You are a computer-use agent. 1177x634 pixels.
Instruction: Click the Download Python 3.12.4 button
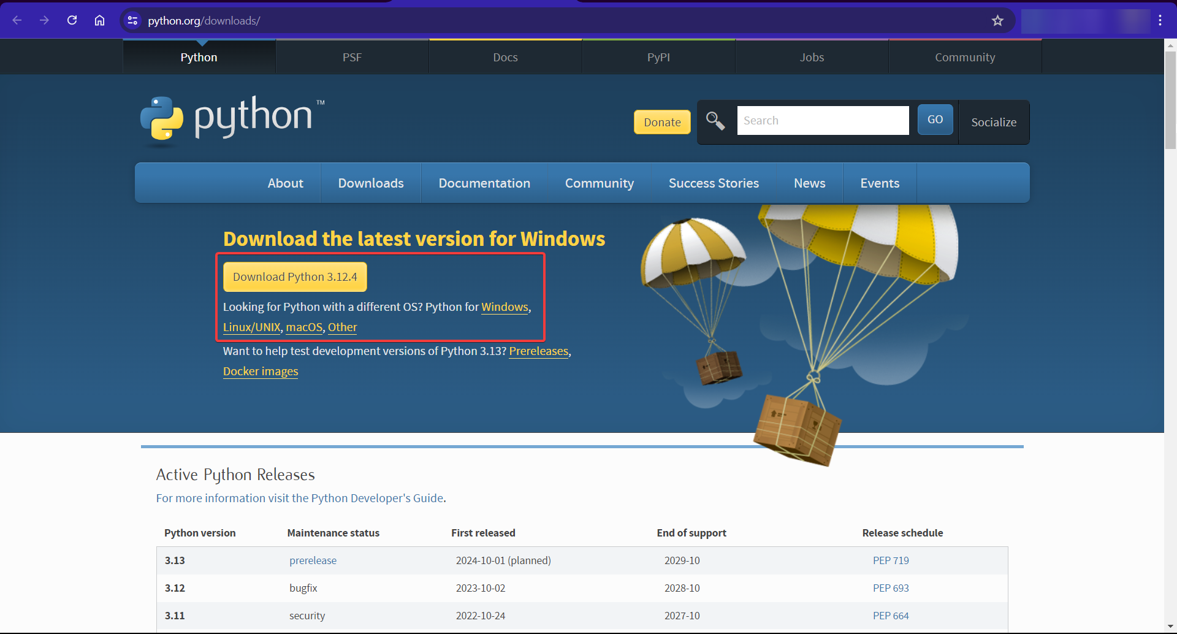(295, 277)
